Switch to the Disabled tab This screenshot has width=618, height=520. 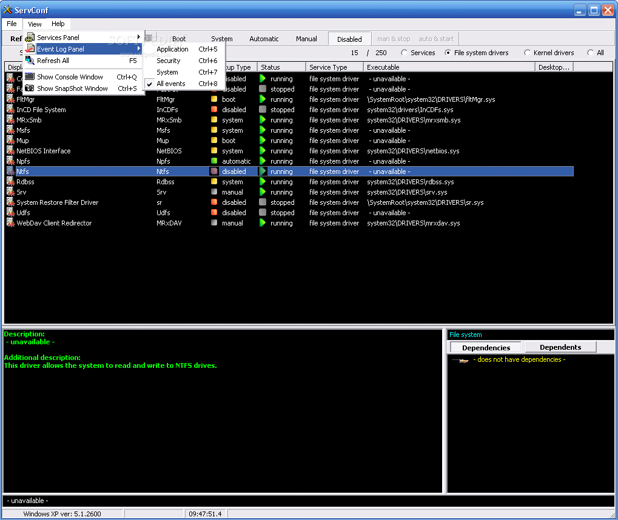[349, 39]
